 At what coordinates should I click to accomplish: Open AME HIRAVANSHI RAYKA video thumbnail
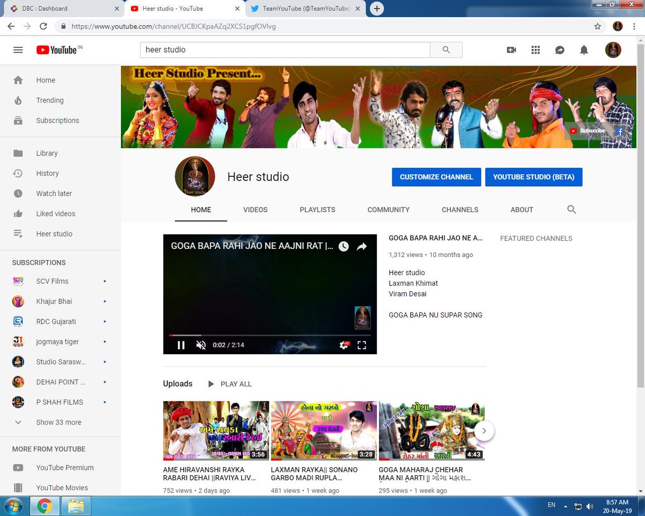coord(216,431)
